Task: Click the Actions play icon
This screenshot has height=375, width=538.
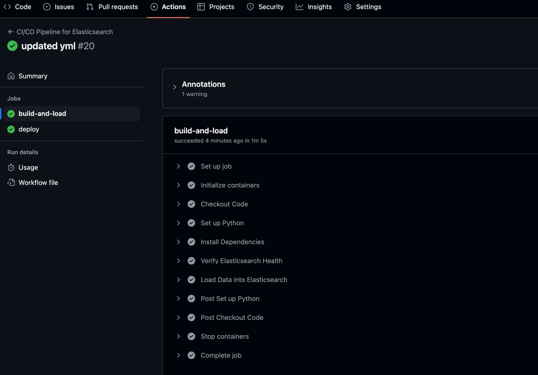Action: (x=154, y=7)
